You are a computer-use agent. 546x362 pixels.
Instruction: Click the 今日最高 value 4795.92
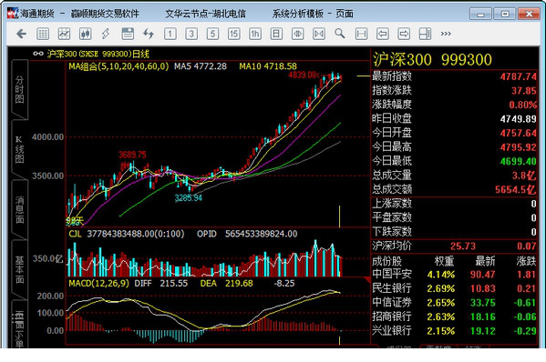pyautogui.click(x=518, y=147)
